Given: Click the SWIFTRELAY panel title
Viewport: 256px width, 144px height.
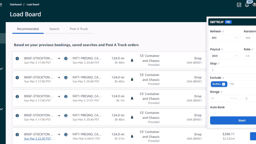Looking at the screenshot, I should pos(217,22).
